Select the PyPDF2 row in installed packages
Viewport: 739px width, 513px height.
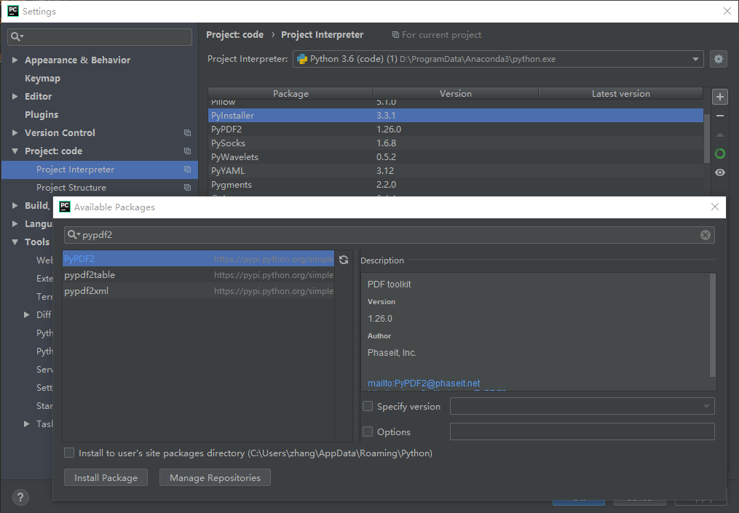(456, 129)
